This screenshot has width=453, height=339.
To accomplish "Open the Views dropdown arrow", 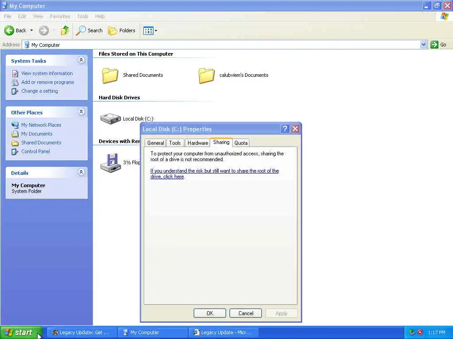I will [156, 30].
